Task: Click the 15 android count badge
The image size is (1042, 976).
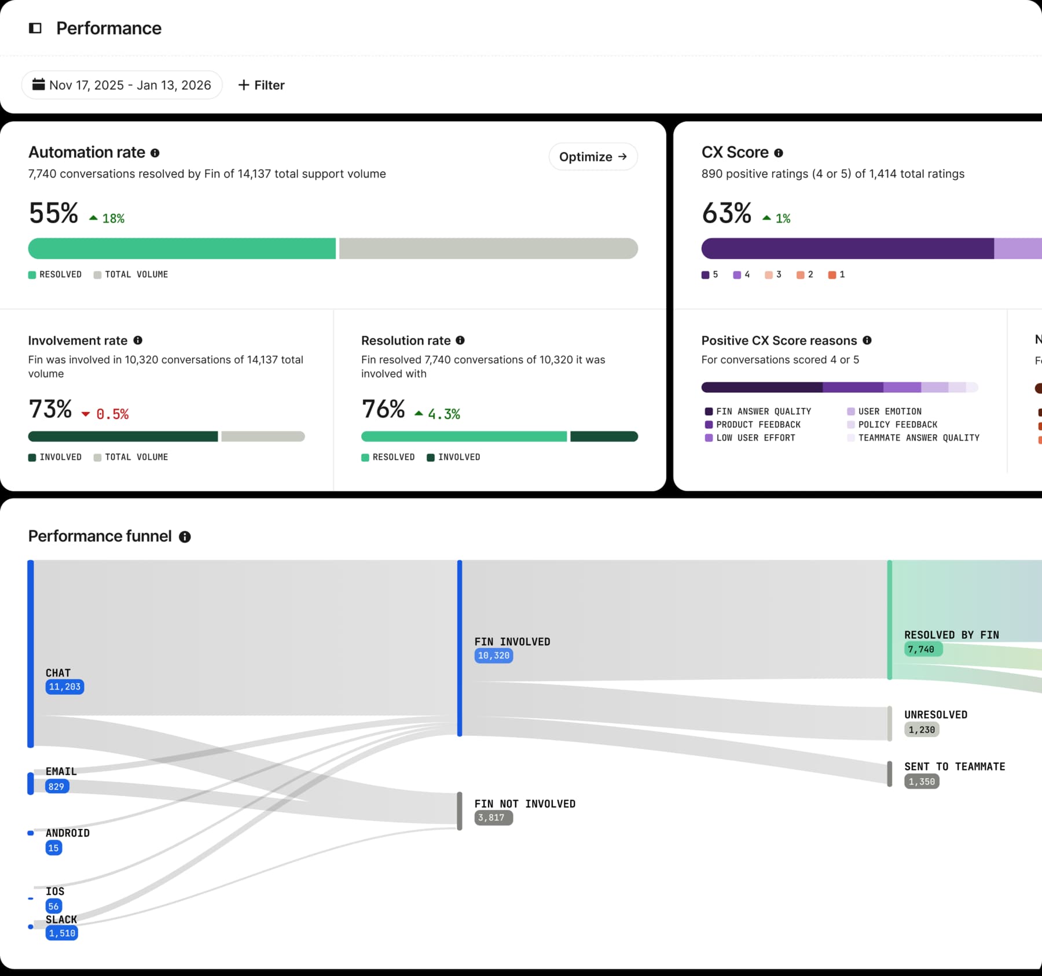Action: pos(54,848)
